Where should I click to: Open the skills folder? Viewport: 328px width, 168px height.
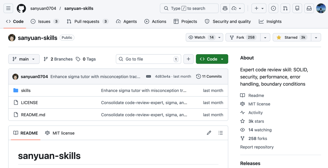coord(26,91)
